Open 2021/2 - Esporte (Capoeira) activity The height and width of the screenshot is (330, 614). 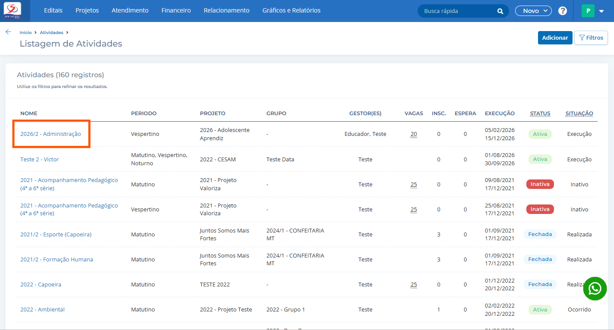(x=56, y=235)
